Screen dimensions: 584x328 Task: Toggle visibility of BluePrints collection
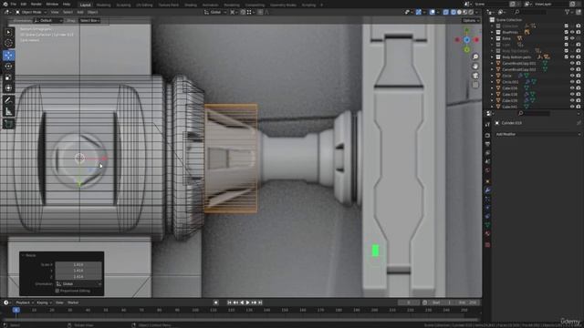click(x=572, y=32)
